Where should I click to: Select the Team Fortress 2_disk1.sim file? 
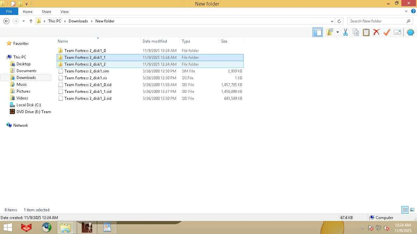click(150, 71)
